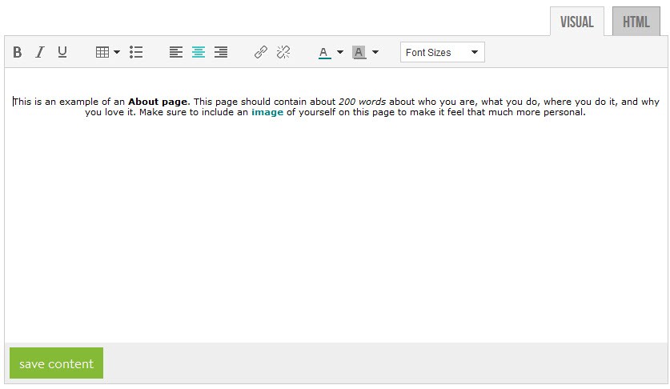Align text left

pyautogui.click(x=175, y=52)
